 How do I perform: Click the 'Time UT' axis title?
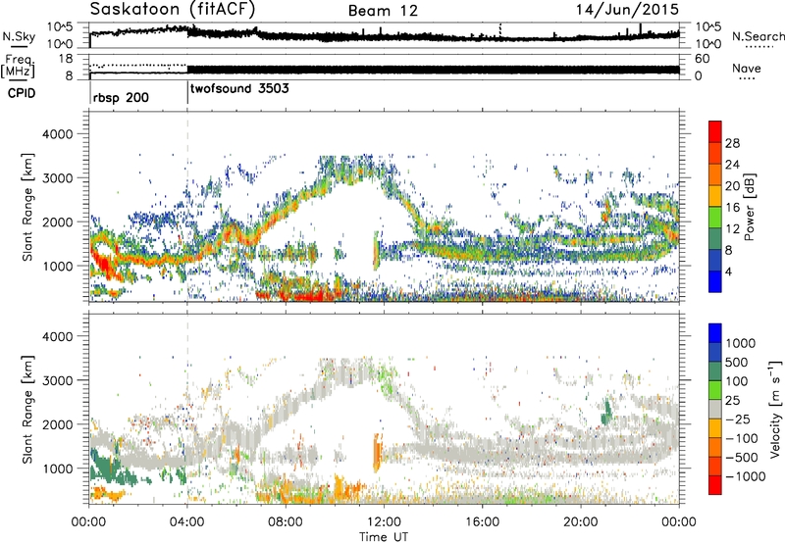pos(384,537)
